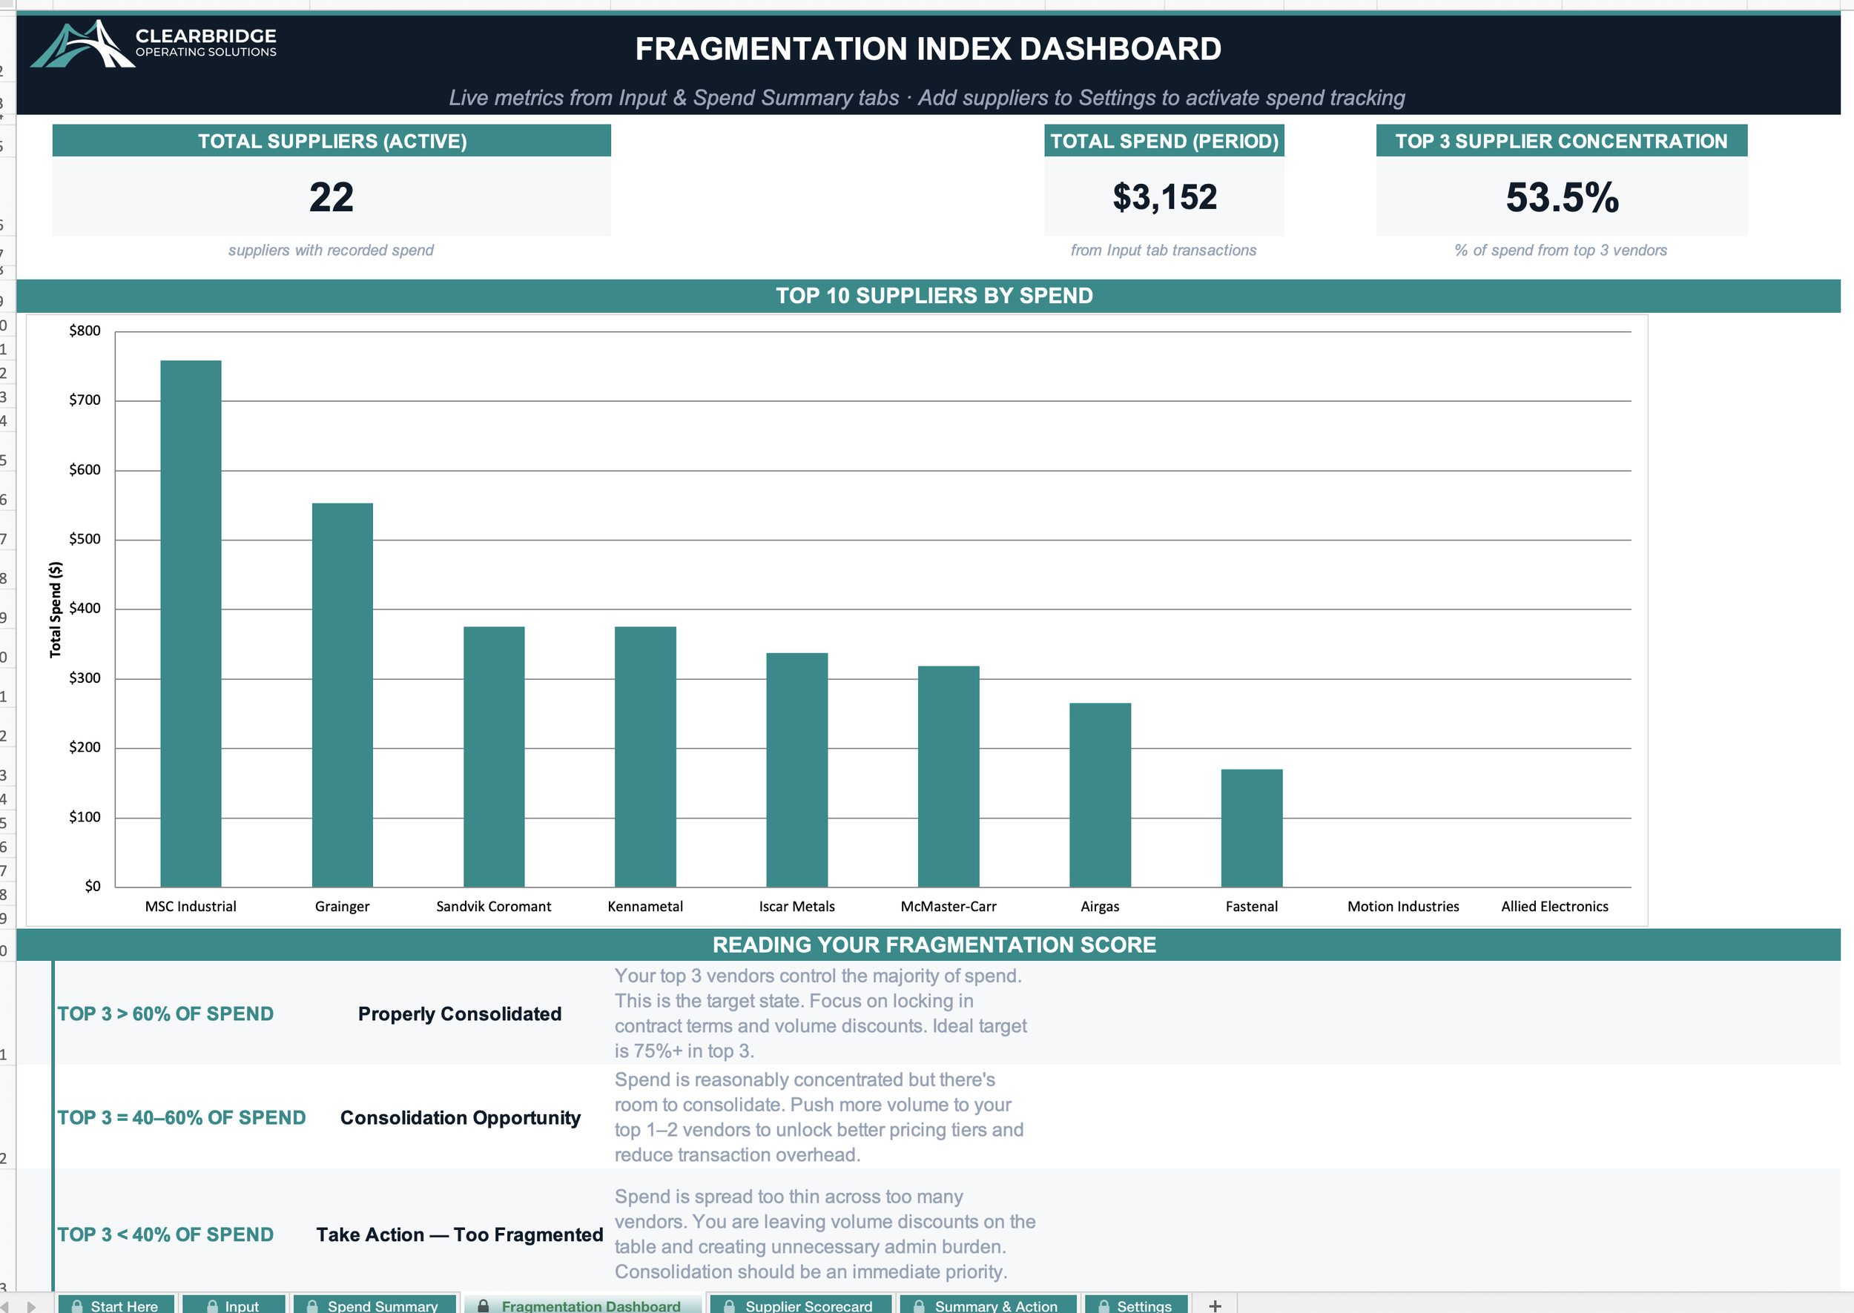Click the lock icon on the Summary & Action tab
Image resolution: width=1854 pixels, height=1313 pixels.
coord(917,1304)
